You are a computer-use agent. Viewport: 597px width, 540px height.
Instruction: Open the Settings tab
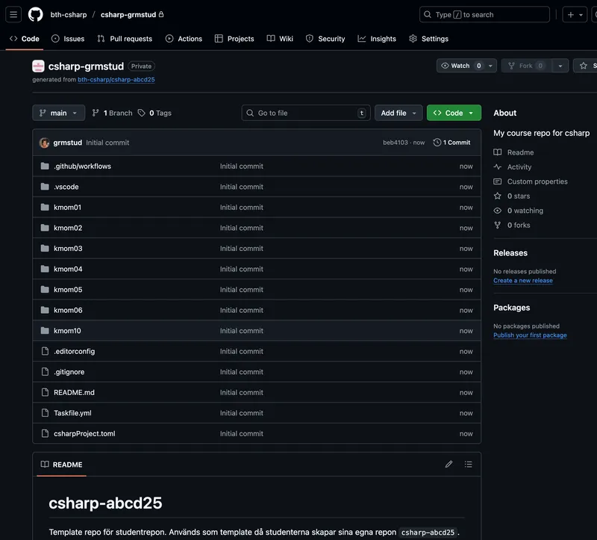428,39
